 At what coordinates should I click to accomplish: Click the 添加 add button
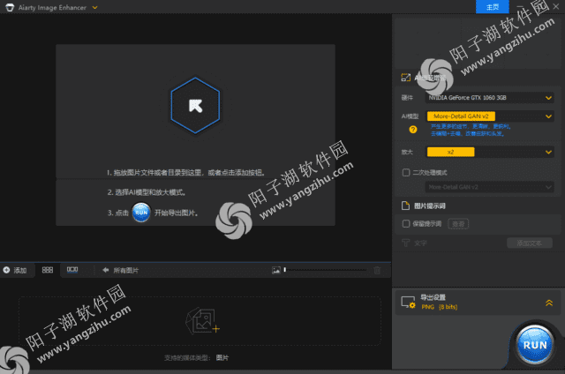pos(15,270)
